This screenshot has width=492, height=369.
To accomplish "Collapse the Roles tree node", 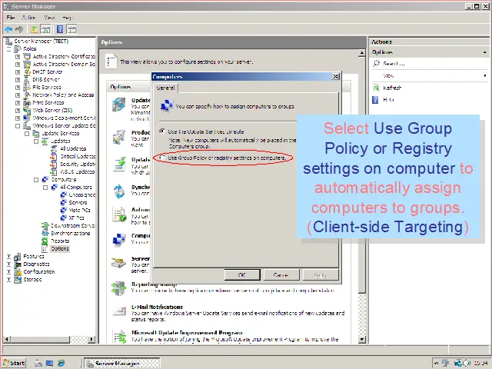I will pos(8,49).
